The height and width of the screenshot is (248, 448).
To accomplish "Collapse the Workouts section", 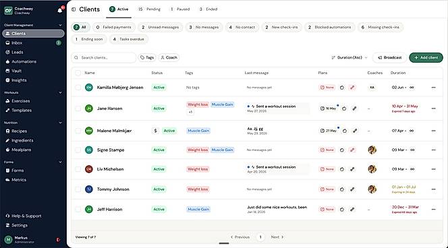I will click(60, 92).
